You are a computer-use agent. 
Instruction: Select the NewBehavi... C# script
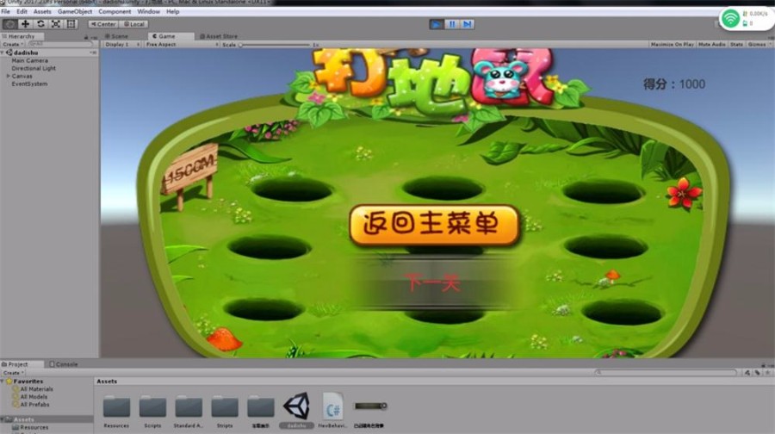[332, 406]
